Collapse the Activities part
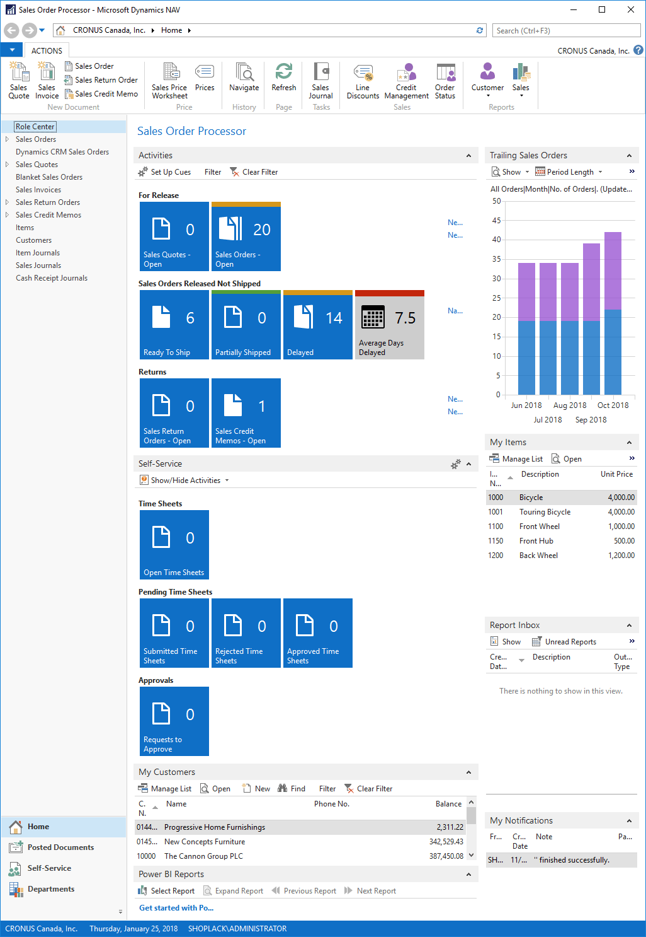This screenshot has width=646, height=937. (468, 156)
